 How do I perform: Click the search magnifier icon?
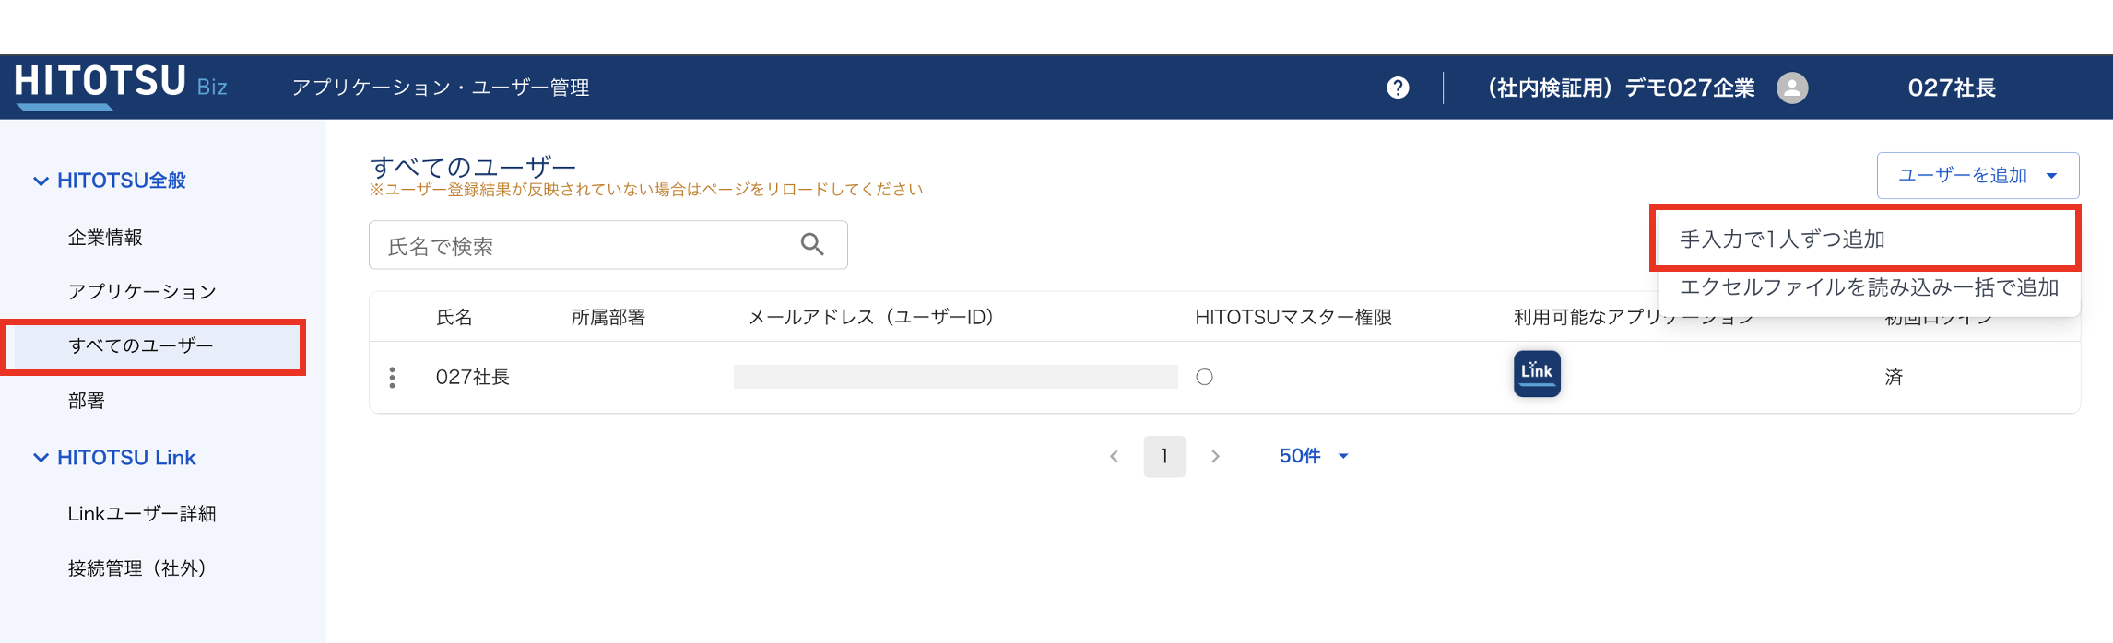tap(812, 244)
